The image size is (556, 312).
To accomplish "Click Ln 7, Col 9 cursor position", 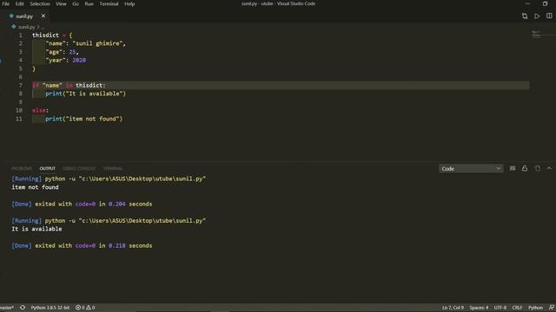I will 453,308.
